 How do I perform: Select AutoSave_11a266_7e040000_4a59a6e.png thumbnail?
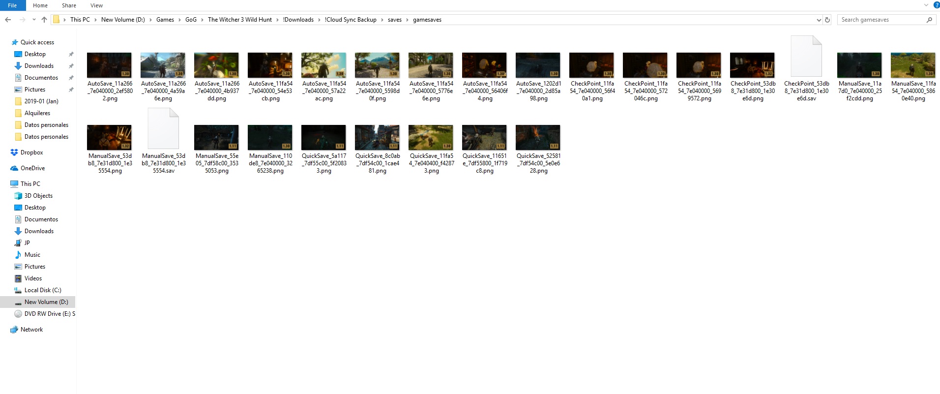[163, 65]
